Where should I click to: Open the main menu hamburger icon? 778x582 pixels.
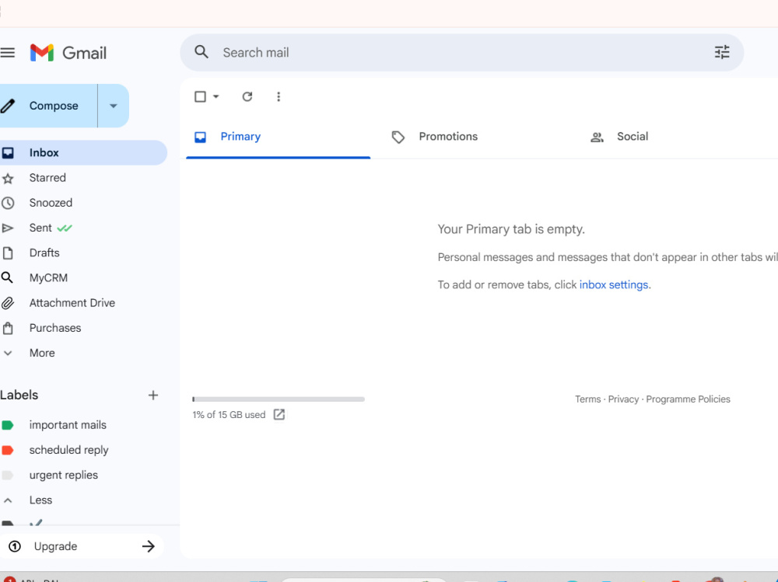pyautogui.click(x=8, y=53)
